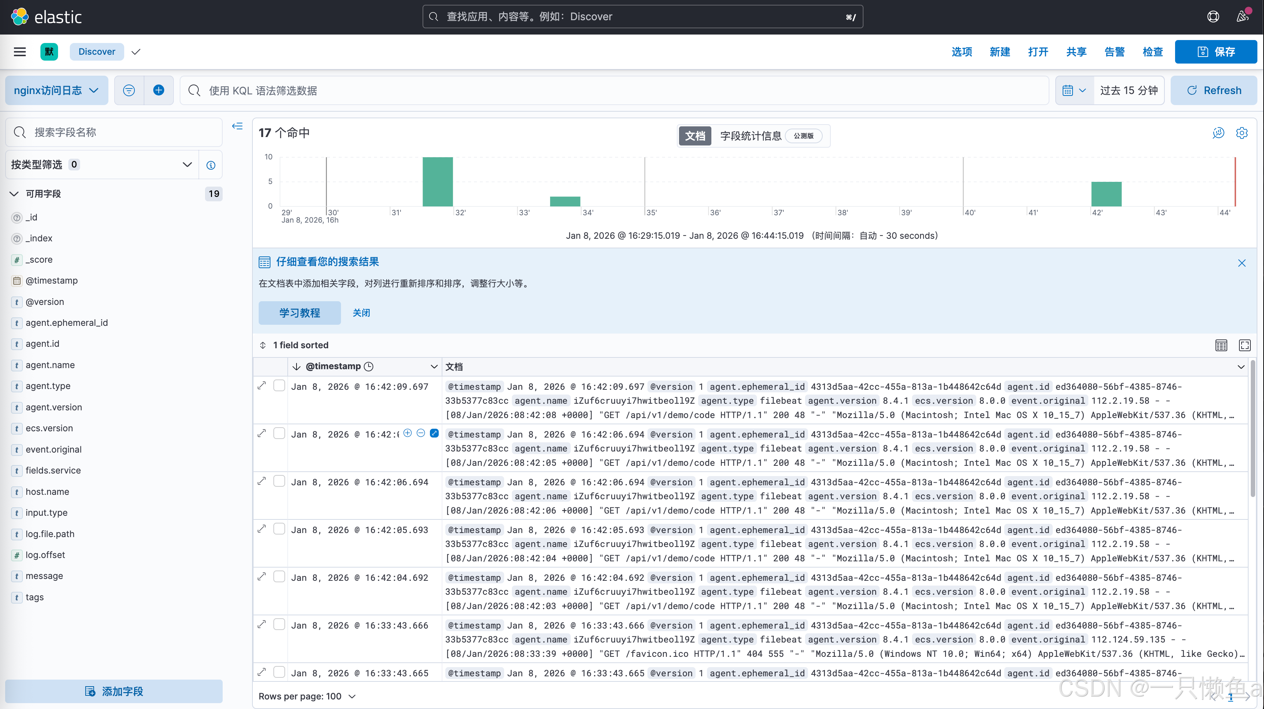
Task: Select checkbox for the 16:42:05.693 row
Action: click(x=279, y=529)
